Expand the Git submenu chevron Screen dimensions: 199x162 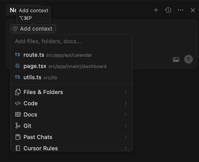pos(125,126)
